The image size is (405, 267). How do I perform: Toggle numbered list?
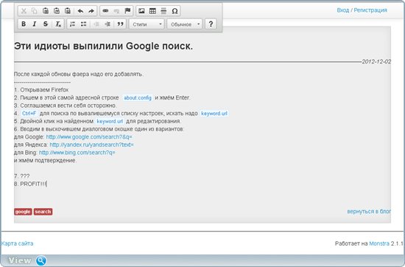coord(73,24)
